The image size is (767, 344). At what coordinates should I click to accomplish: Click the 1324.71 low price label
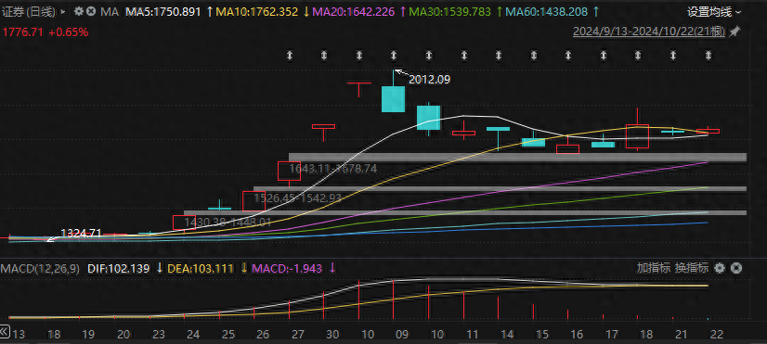(81, 233)
